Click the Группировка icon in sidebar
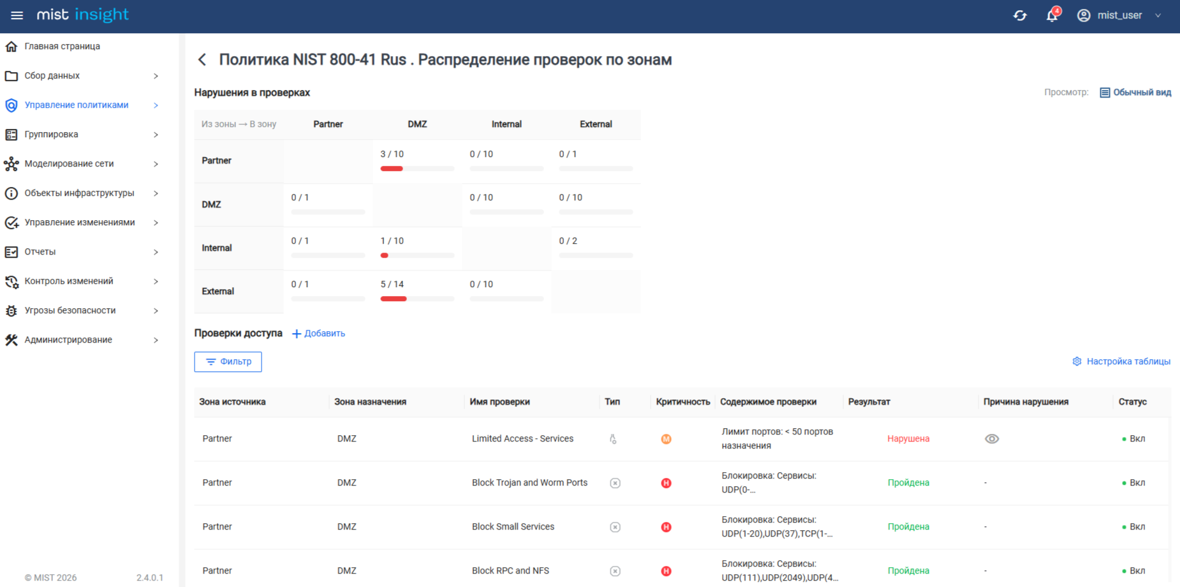This screenshot has height=587, width=1180. (11, 135)
